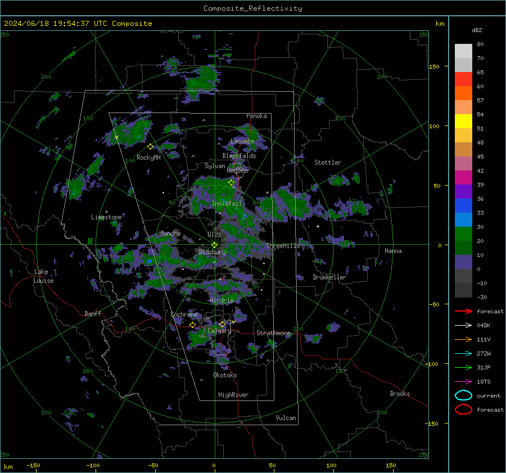This screenshot has height=473, width=506.
Task: Click the HighRiver city label
Action: point(233,395)
